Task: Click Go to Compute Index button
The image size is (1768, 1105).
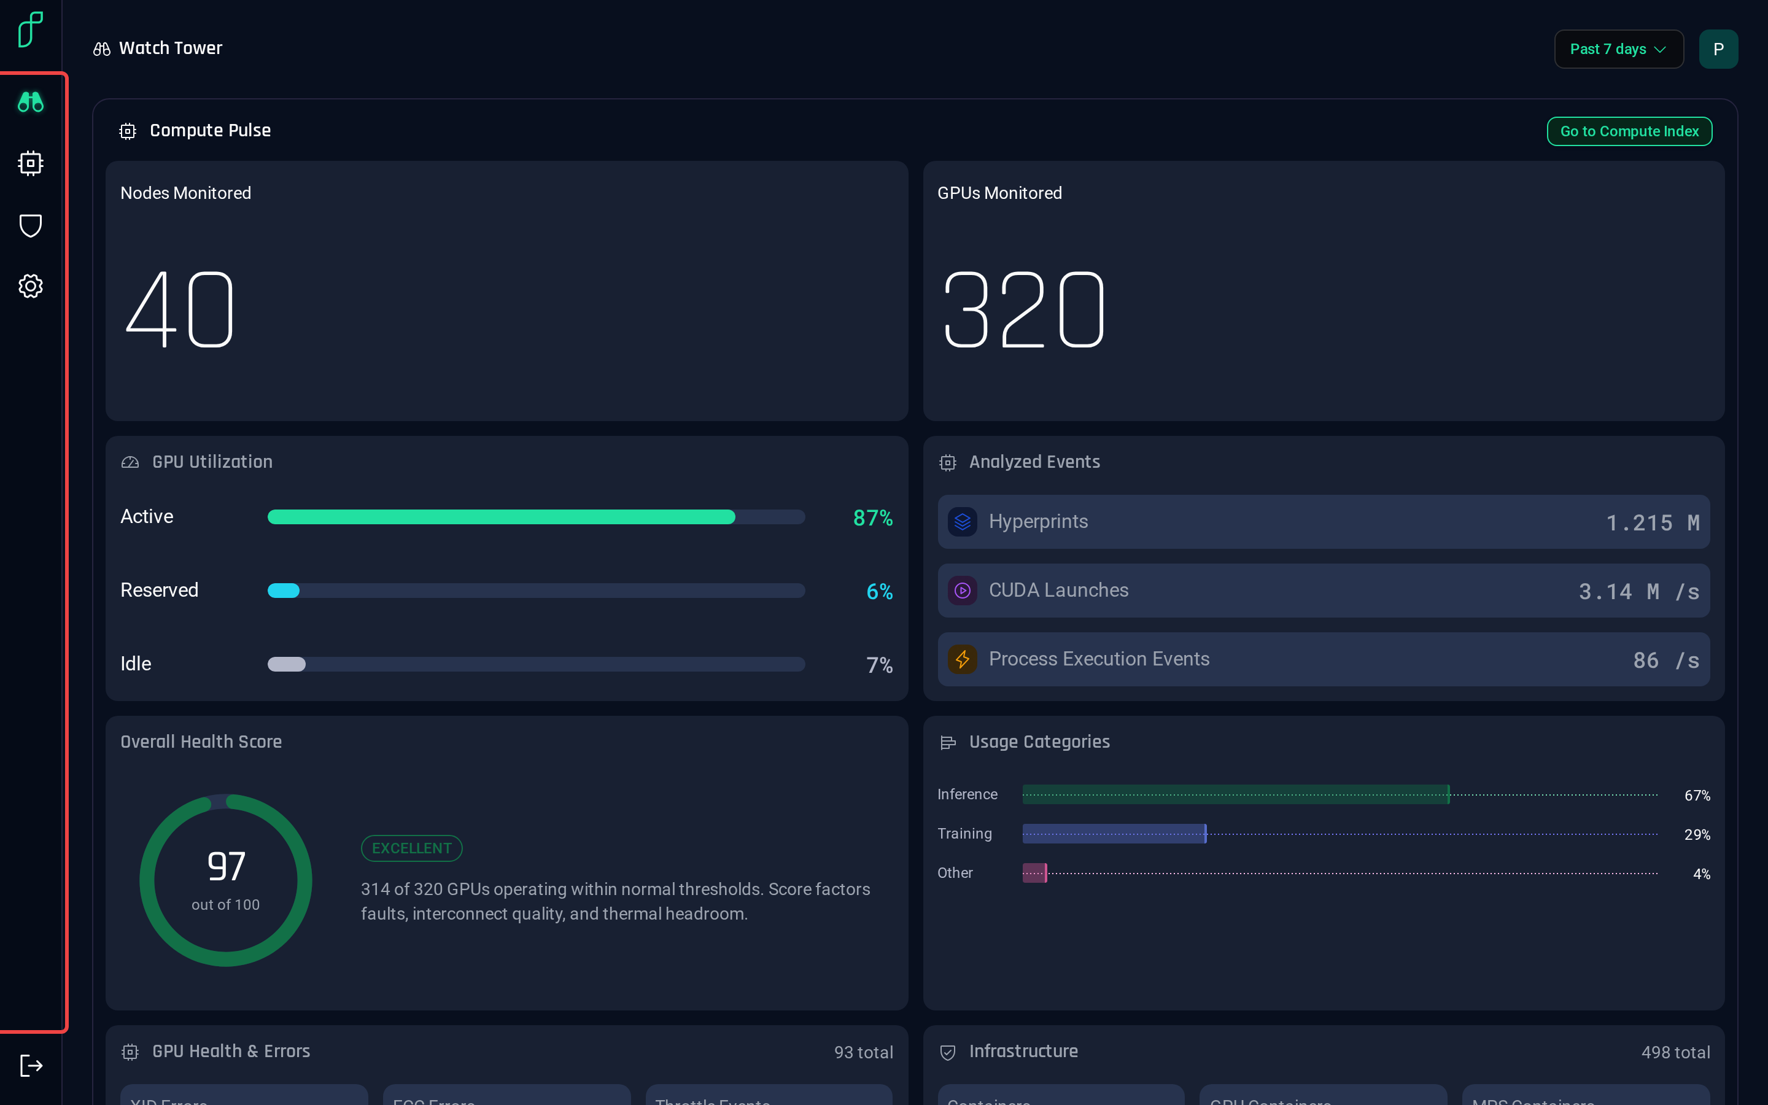Action: [x=1629, y=131]
